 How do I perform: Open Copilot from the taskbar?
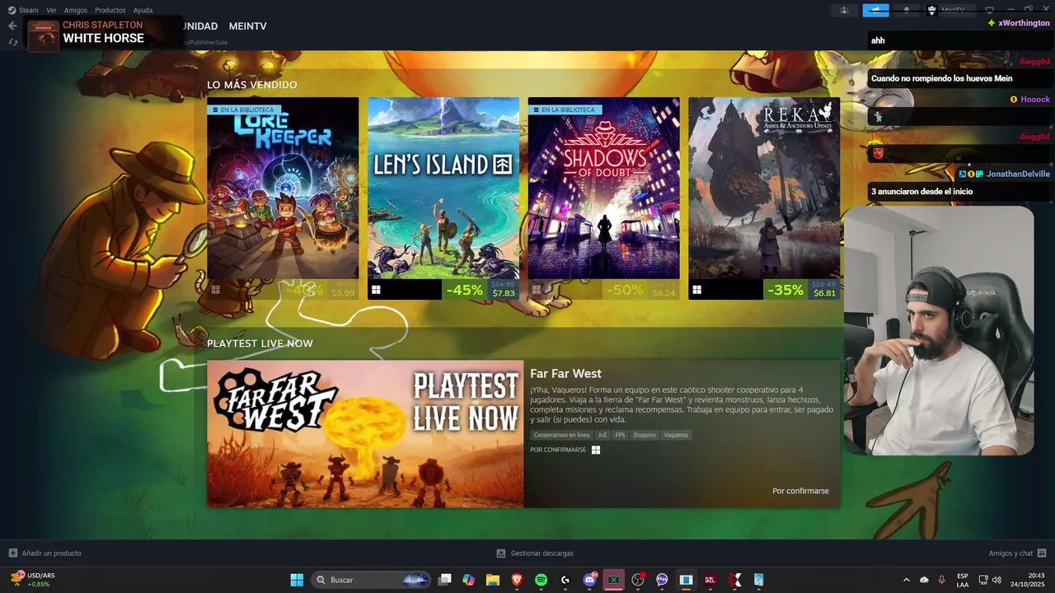(469, 580)
